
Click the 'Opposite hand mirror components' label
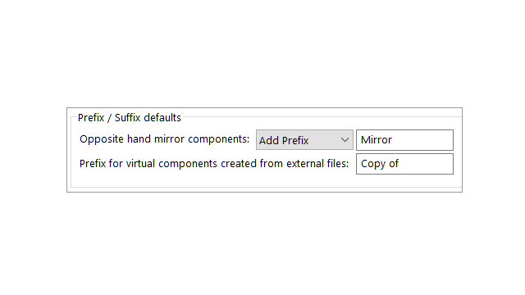point(164,139)
